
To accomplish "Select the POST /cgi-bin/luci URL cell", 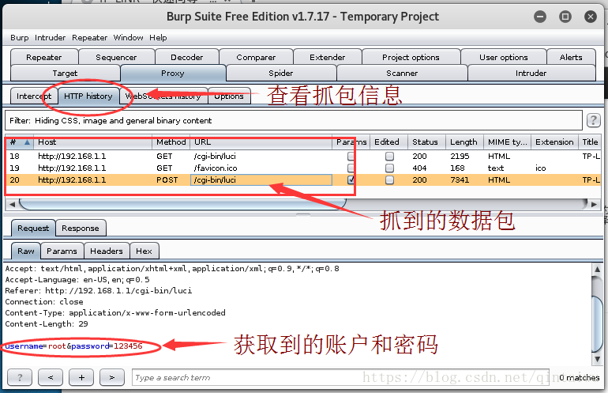I will tap(261, 179).
